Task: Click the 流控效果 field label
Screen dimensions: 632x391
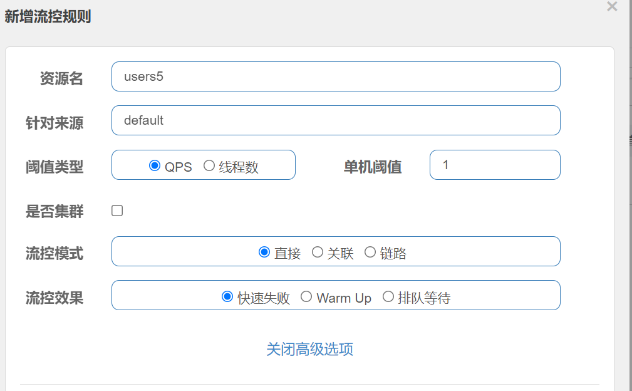Action: click(x=54, y=298)
